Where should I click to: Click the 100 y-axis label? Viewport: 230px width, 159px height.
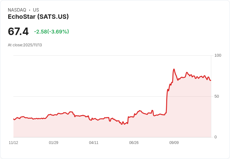pyautogui.click(x=218, y=55)
